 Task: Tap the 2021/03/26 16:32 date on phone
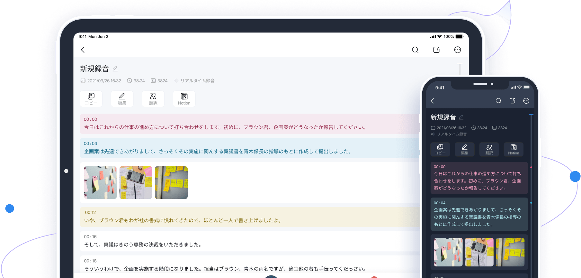pos(451,128)
